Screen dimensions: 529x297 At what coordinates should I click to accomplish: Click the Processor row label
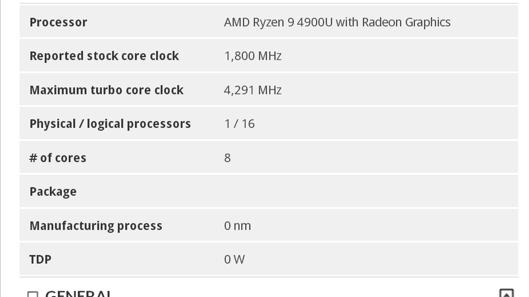coord(59,22)
